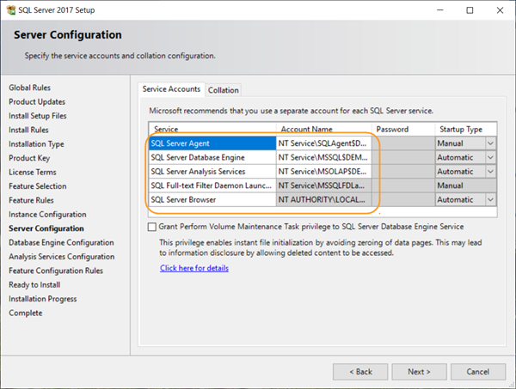Enable Grant Perform Volume Maintenance Task privilege
This screenshot has width=516, height=389.
click(152, 227)
